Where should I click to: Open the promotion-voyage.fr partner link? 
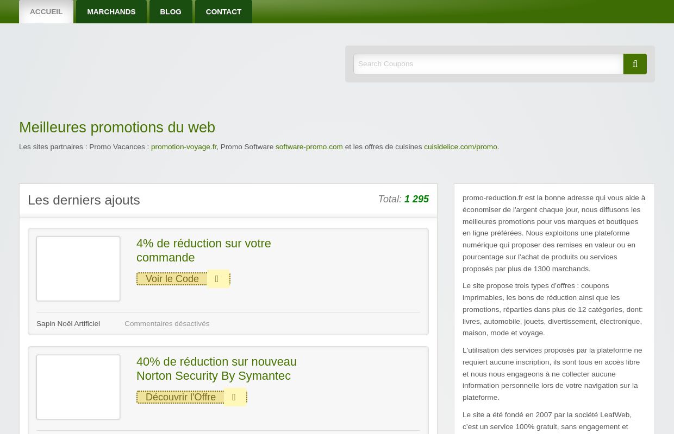(184, 146)
